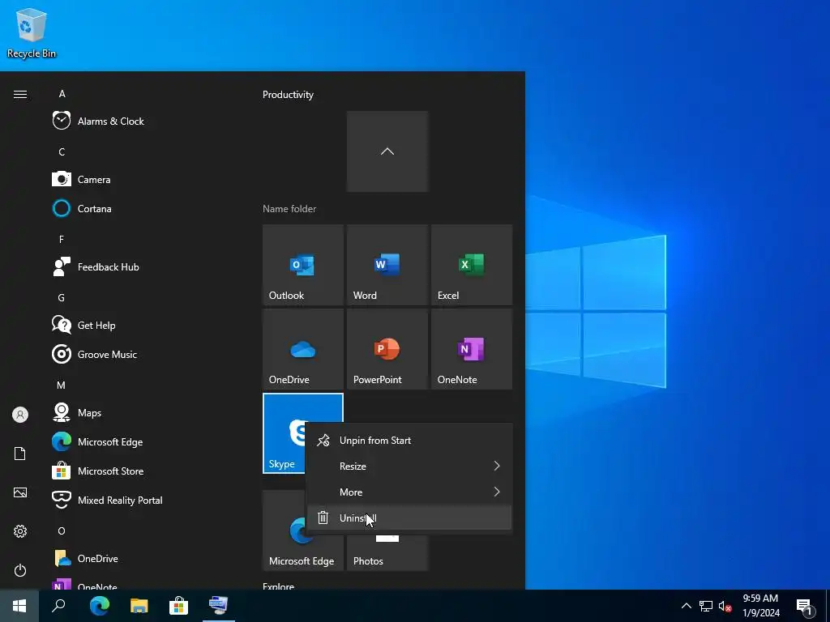
Task: Click the network icon in tray
Action: pos(706,606)
